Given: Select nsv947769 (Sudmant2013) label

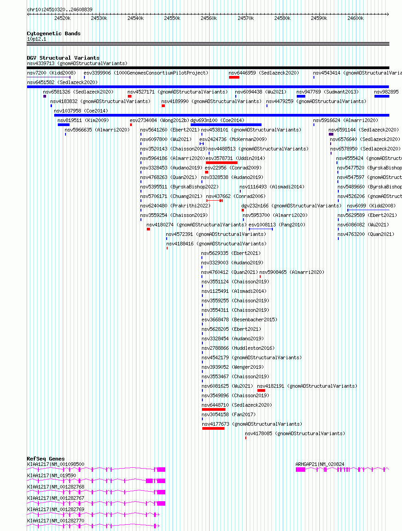Looking at the screenshot, I should point(327,92).
